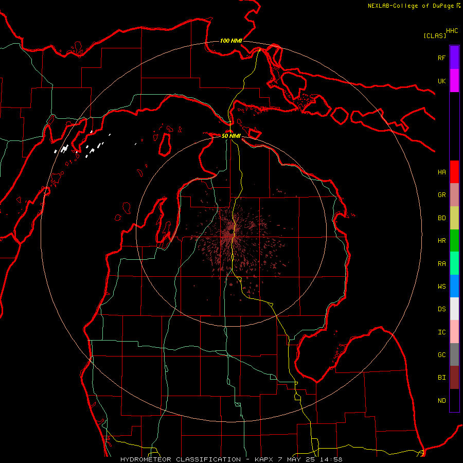Click the ND legend label
The height and width of the screenshot is (463, 463).
441,400
